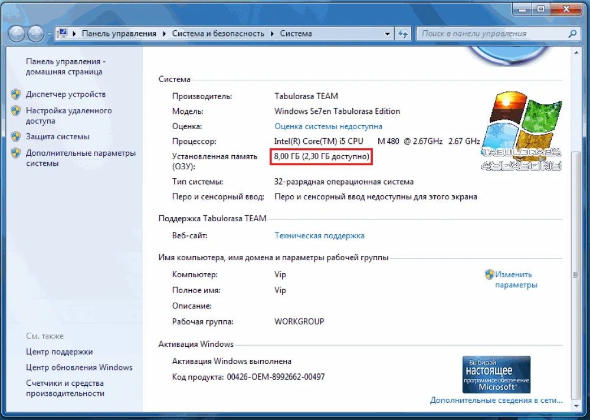The image size is (590, 420).
Task: Open Техническая поддержка website link
Action: point(319,235)
